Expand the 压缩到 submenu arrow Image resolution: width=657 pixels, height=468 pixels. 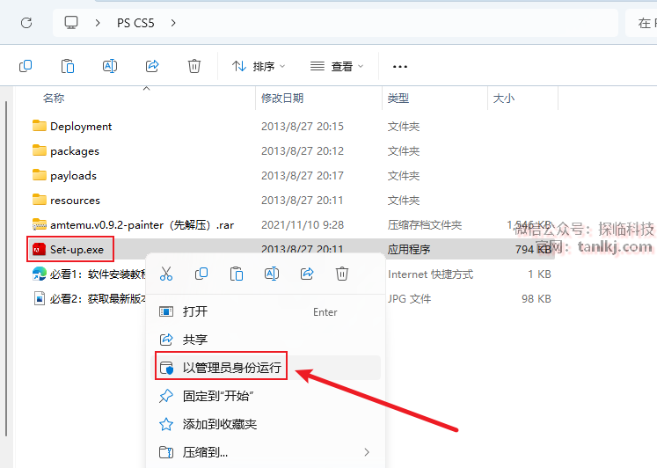pos(367,452)
